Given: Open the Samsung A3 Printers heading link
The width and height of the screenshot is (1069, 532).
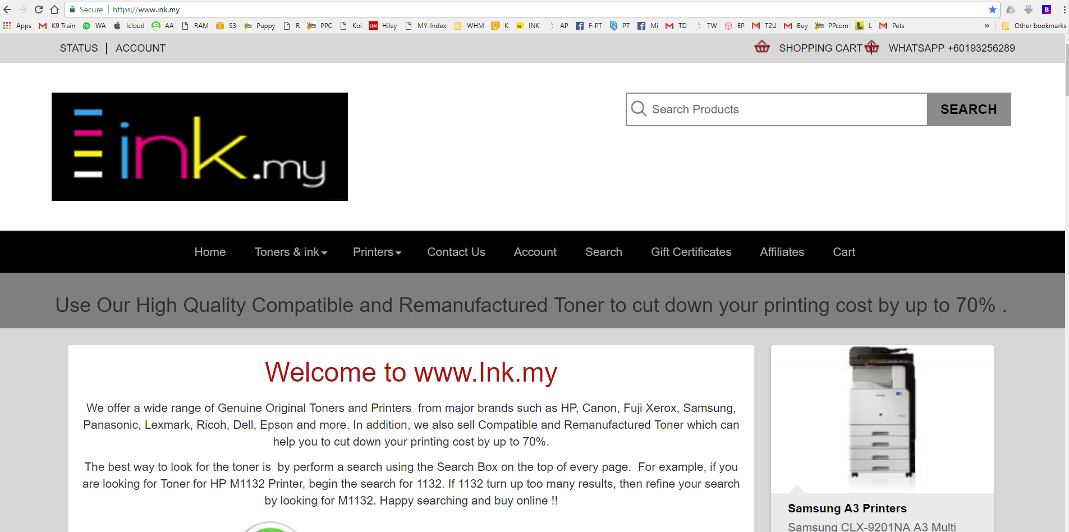Looking at the screenshot, I should 847,508.
